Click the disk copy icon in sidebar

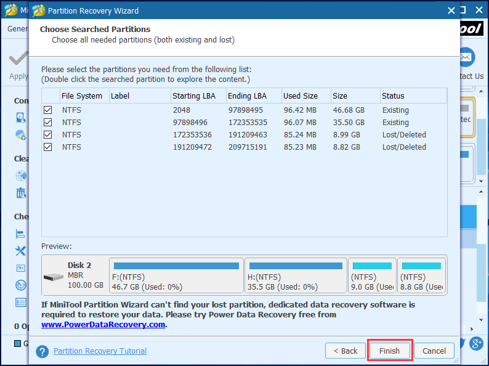click(20, 118)
